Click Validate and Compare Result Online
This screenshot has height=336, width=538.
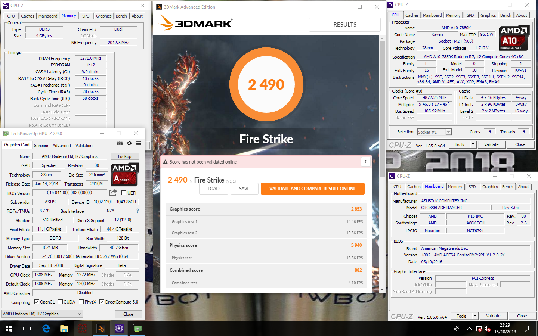tap(312, 189)
